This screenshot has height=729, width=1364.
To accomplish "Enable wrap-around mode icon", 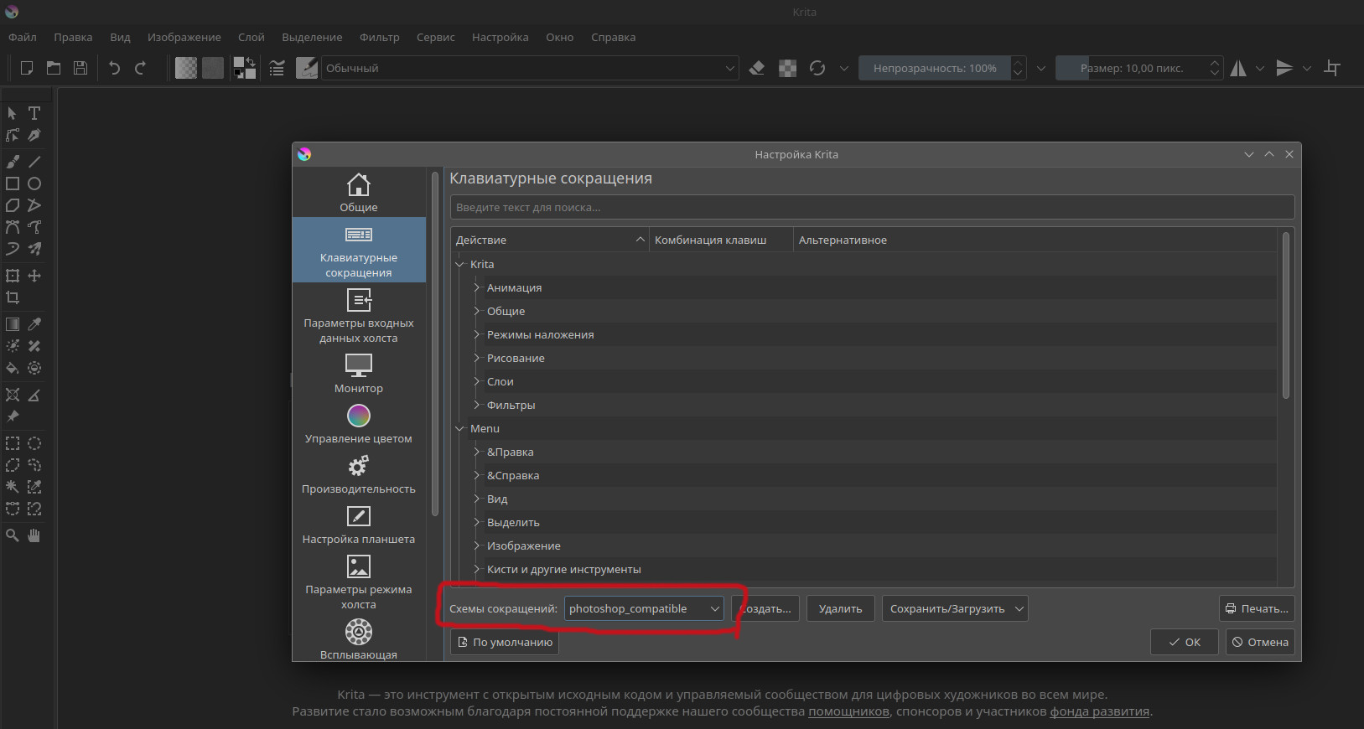I will (1332, 68).
